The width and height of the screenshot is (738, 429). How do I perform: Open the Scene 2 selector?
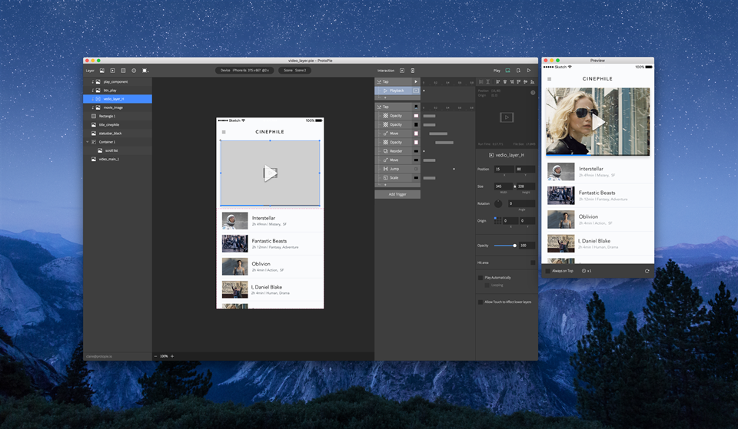(294, 71)
